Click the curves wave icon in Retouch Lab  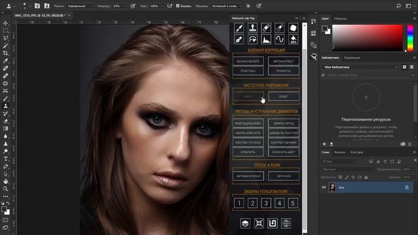click(280, 39)
